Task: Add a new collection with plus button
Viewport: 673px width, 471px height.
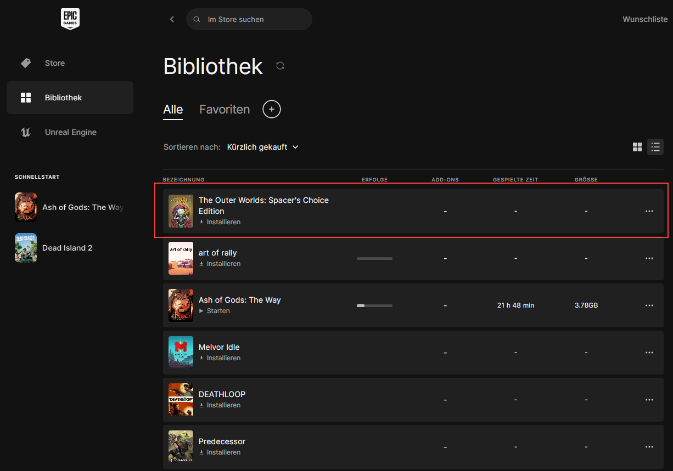Action: pyautogui.click(x=272, y=109)
